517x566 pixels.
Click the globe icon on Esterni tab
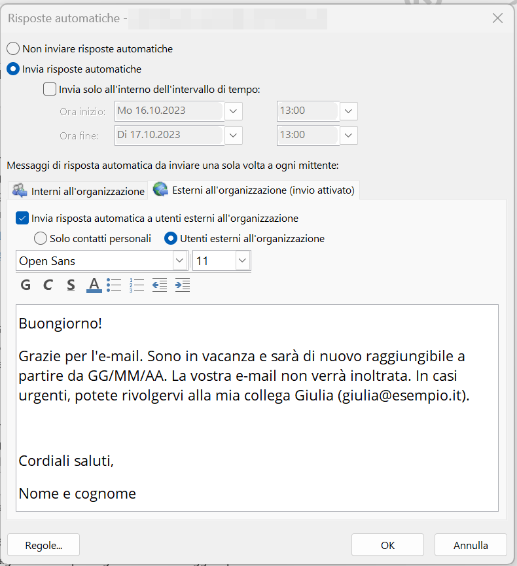(160, 189)
